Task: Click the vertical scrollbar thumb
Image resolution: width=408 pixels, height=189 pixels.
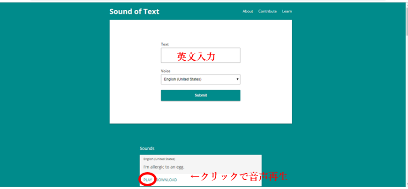Action: (x=406, y=21)
